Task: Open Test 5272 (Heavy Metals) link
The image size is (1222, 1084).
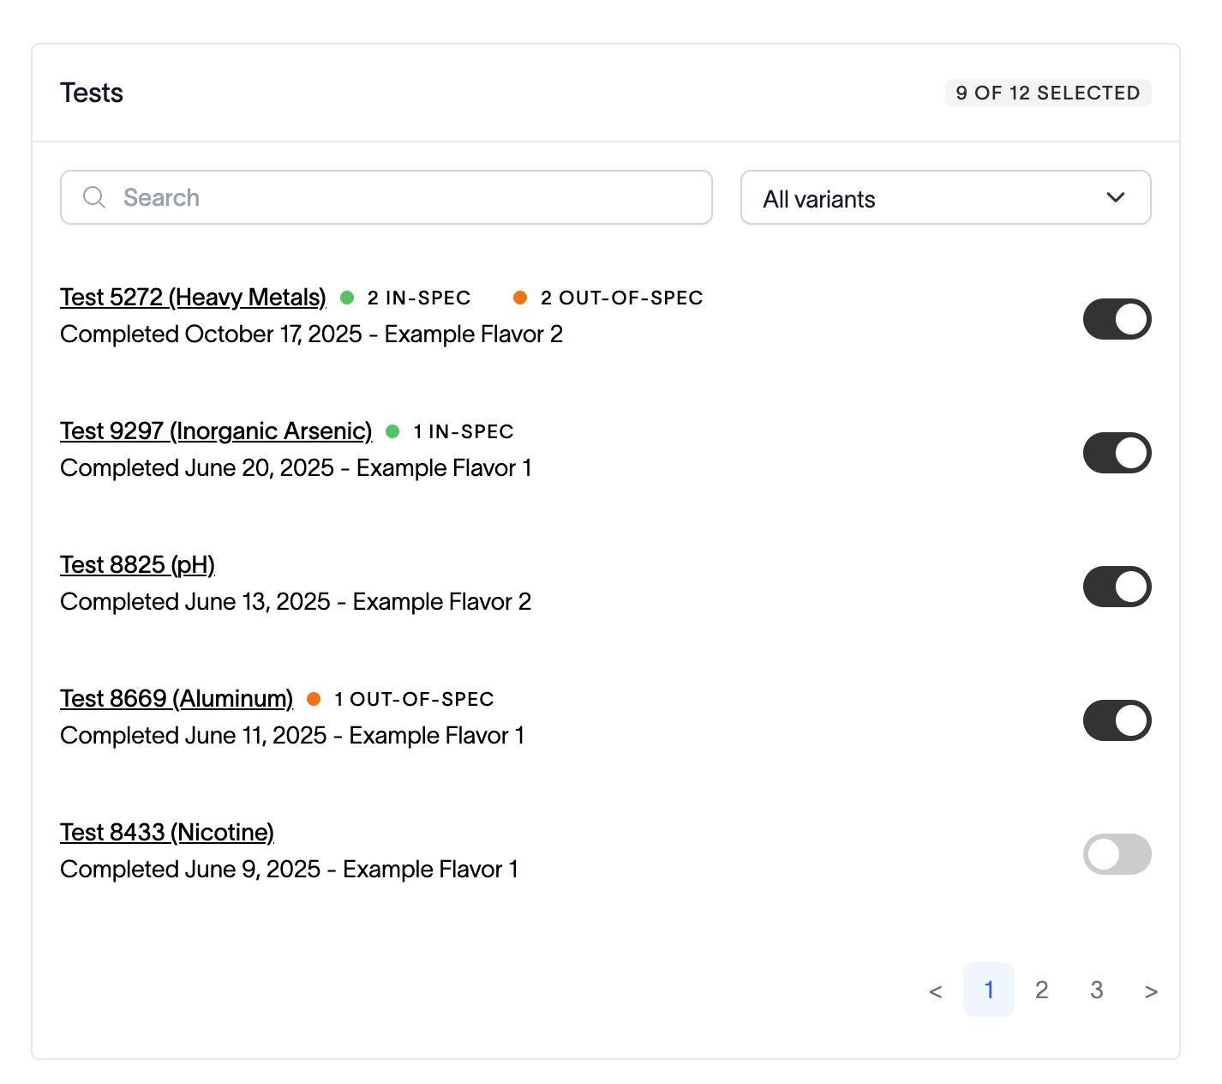Action: (193, 297)
